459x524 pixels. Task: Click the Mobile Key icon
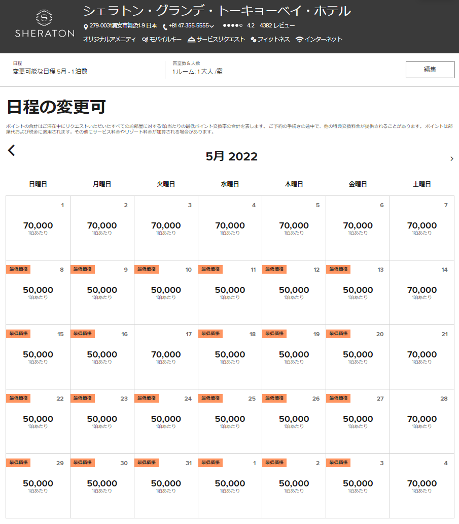(x=145, y=40)
